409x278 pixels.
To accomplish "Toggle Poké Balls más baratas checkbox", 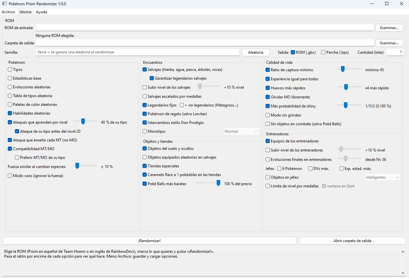I will (x=145, y=184).
